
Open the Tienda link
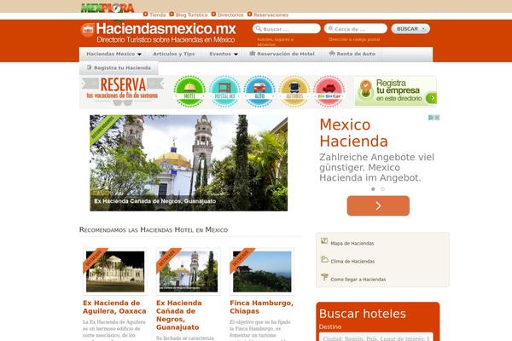[x=157, y=14]
